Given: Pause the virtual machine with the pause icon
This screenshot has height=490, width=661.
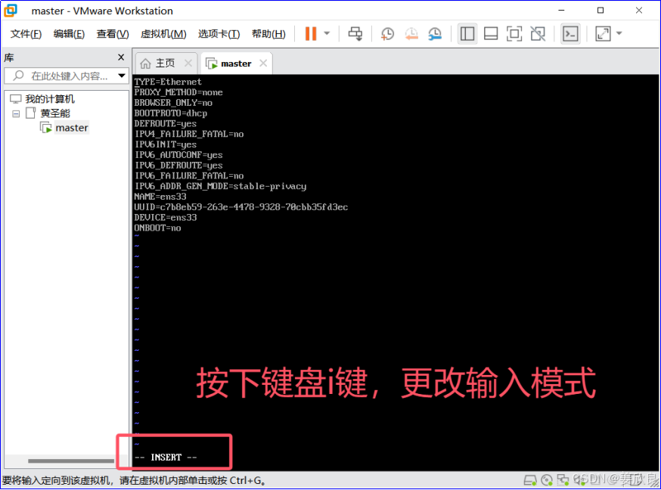Looking at the screenshot, I should pyautogui.click(x=311, y=34).
